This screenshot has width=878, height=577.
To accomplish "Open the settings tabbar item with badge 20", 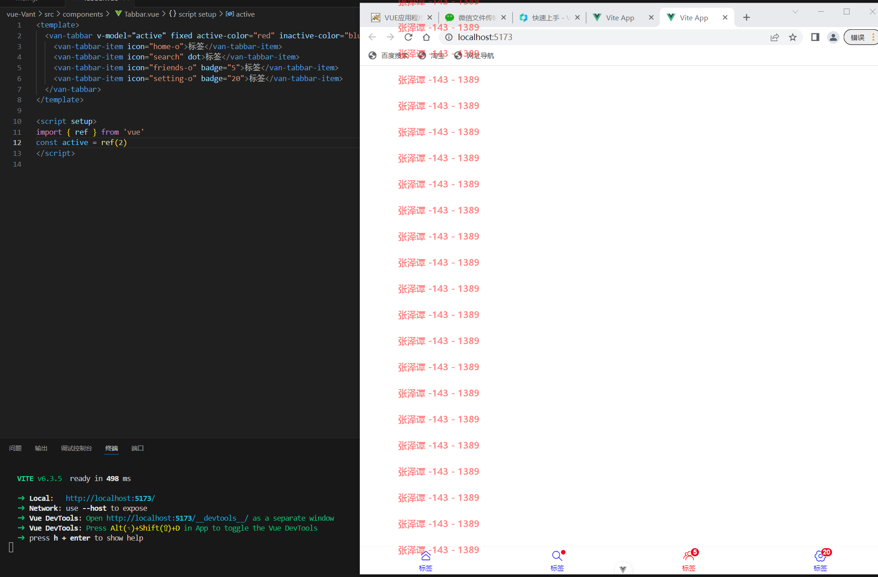I will coord(821,561).
